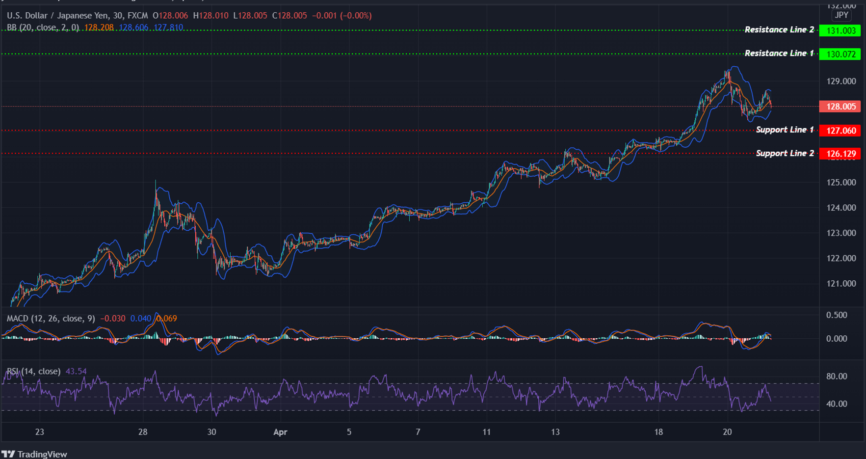The width and height of the screenshot is (866, 459).
Task: Click the Apr label on the time axis
Action: click(280, 432)
